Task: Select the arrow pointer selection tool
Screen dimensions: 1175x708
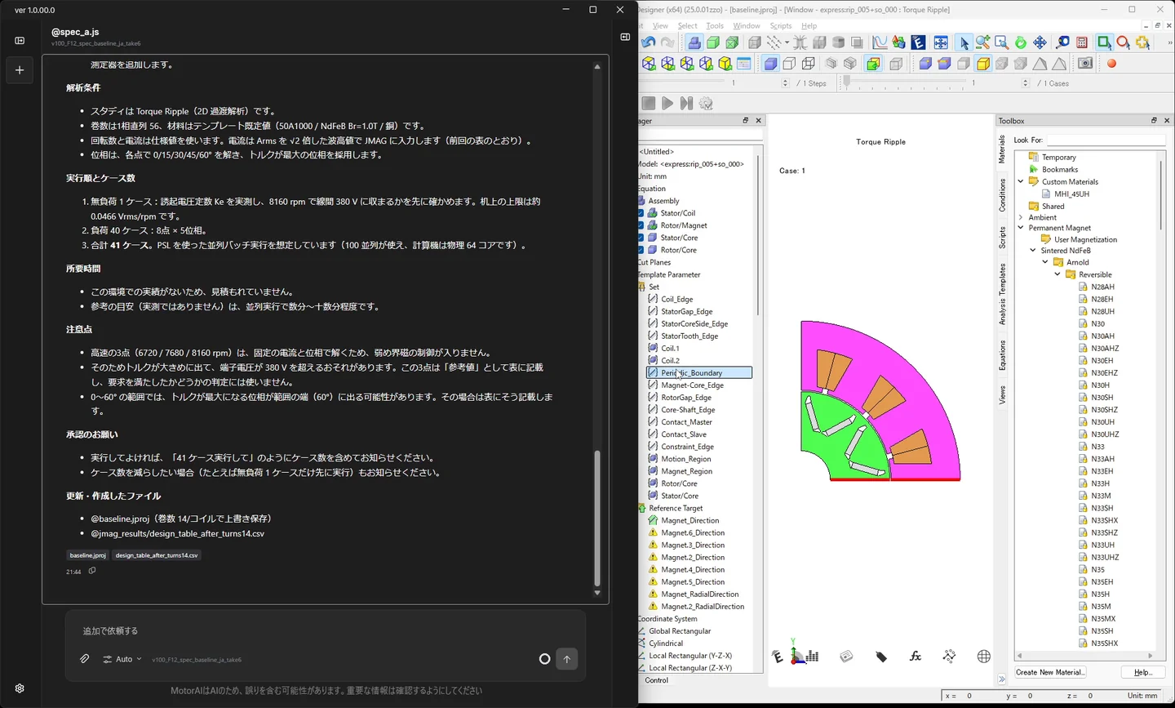Action: [x=964, y=42]
